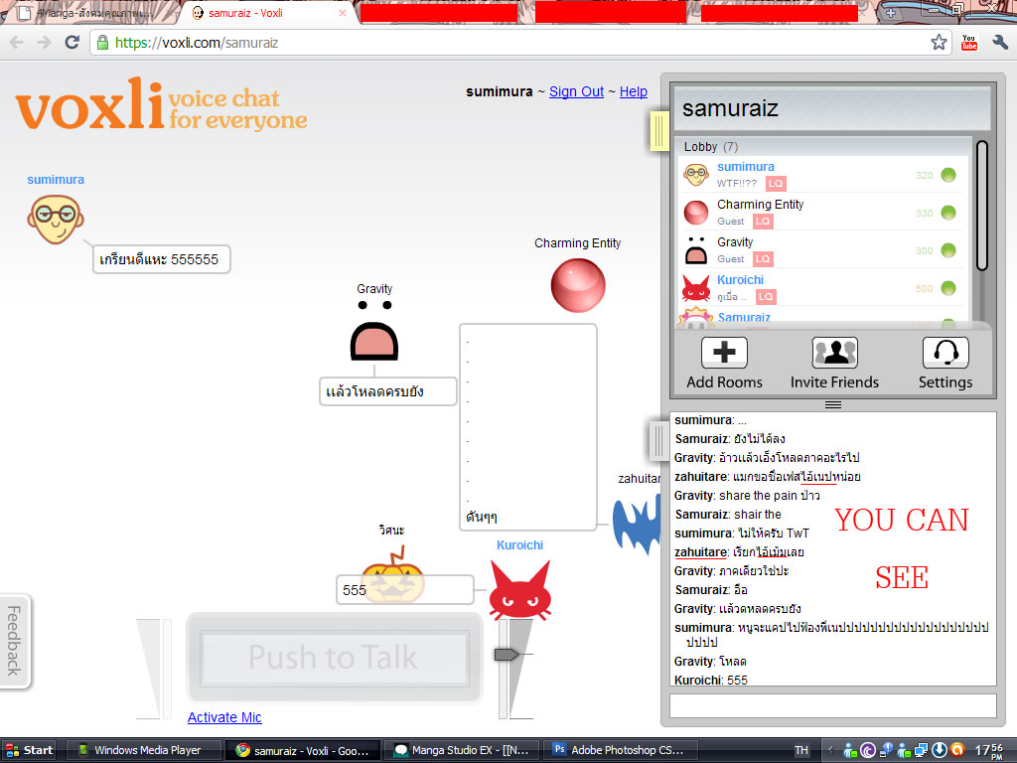Click Kuroichi cat avatar in Lobby list

696,288
